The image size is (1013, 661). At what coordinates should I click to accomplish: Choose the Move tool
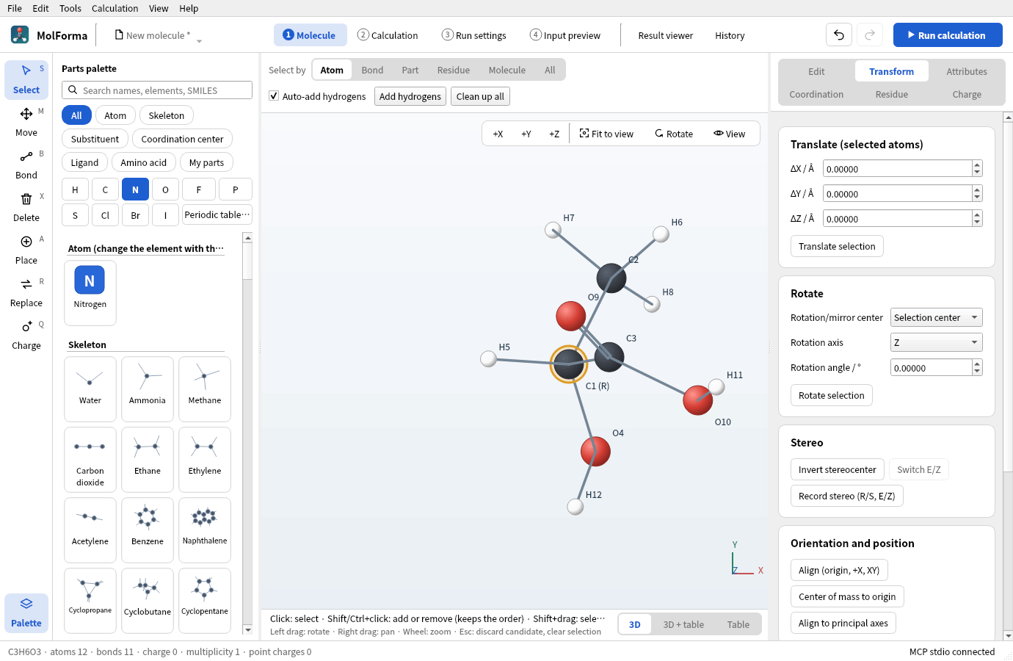[26, 122]
